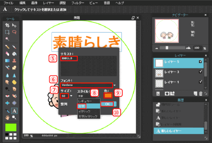Select the レイヤー 5 row
Viewport: 212px width, 143px height.
coord(179,63)
